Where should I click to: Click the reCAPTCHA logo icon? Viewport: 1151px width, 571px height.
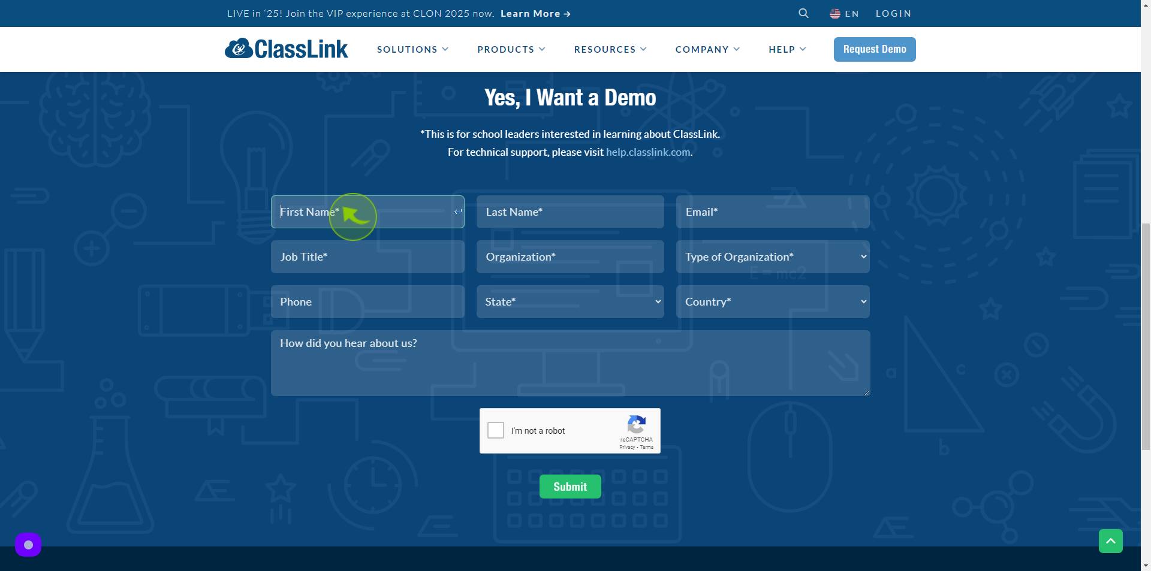coord(636,424)
